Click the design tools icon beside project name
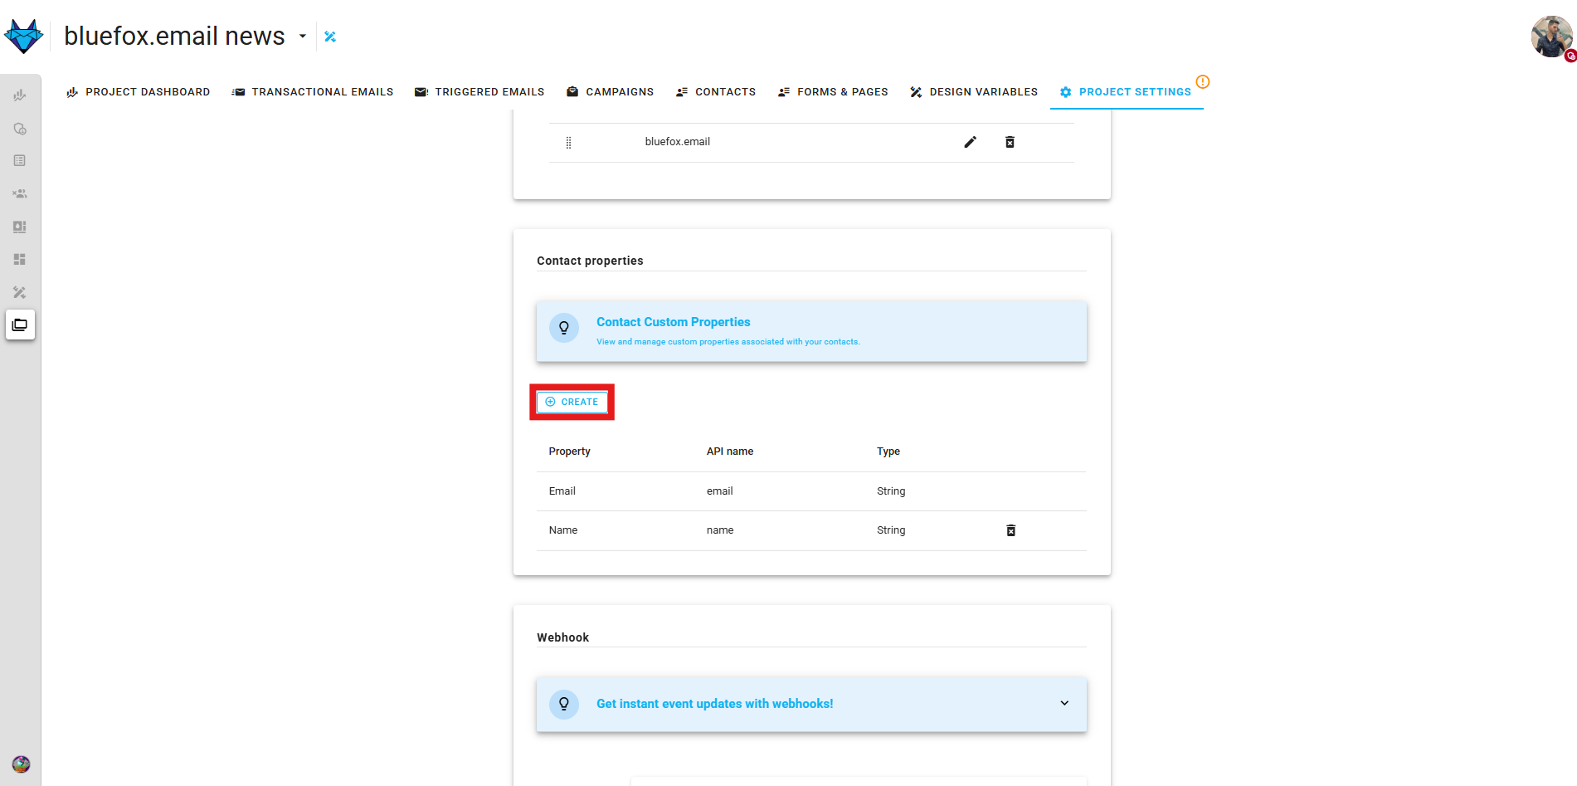 330,37
